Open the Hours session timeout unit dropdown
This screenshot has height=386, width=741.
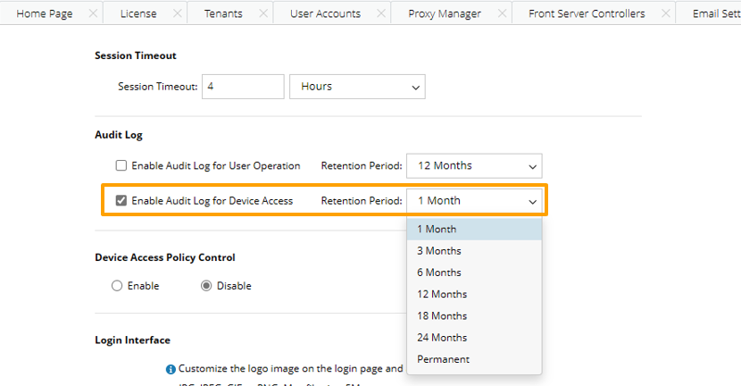tap(357, 87)
